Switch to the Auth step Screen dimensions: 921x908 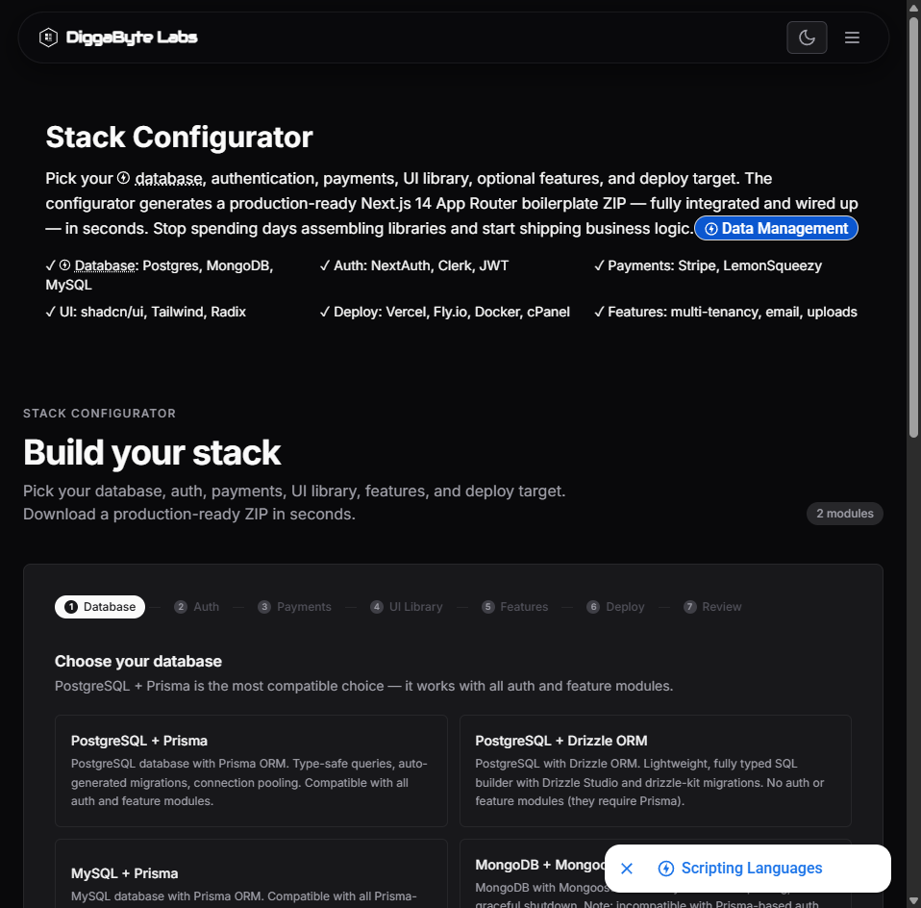(197, 606)
